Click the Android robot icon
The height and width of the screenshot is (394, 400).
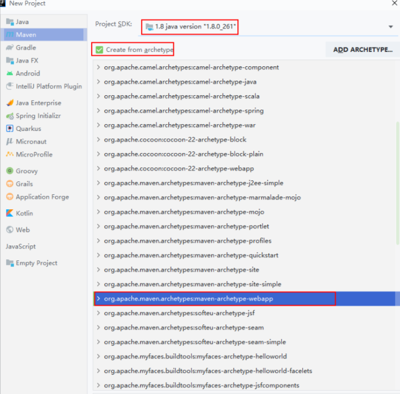[9, 73]
